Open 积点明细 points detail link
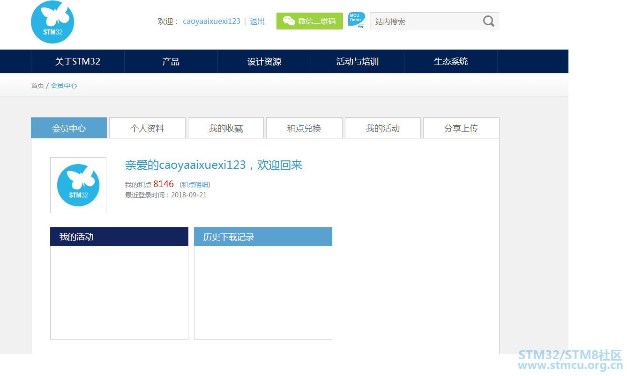627x376 pixels. [195, 185]
